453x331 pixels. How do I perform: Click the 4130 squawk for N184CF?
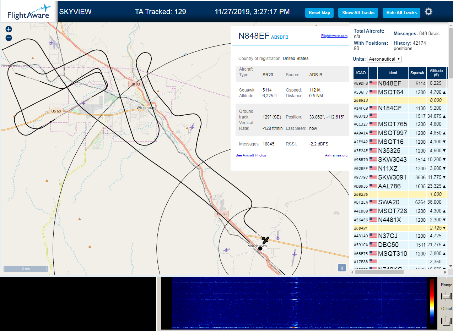[x=420, y=108]
